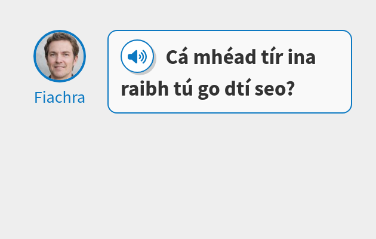Open Fiachra's profile photo
The image size is (376, 239).
[x=60, y=56]
